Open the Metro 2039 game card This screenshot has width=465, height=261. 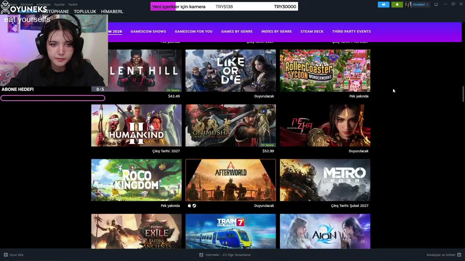pyautogui.click(x=325, y=180)
